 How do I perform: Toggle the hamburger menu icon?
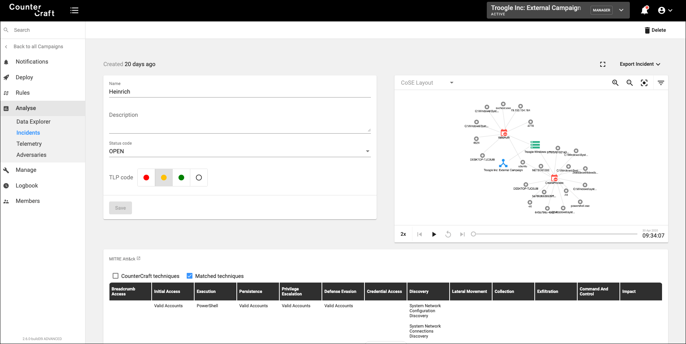[74, 10]
